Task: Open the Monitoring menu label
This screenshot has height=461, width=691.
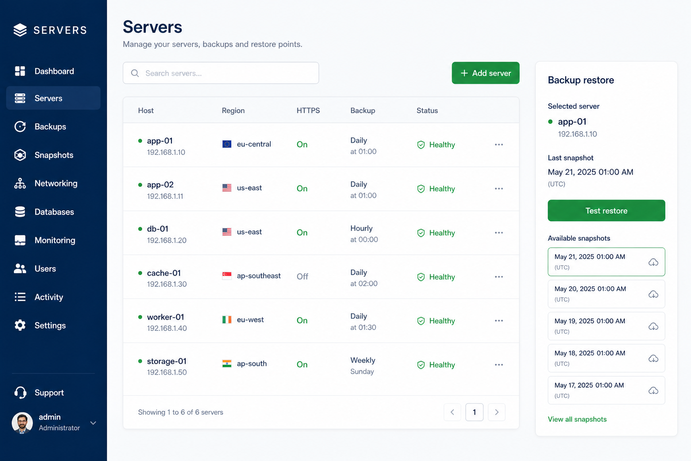Action: click(x=55, y=240)
